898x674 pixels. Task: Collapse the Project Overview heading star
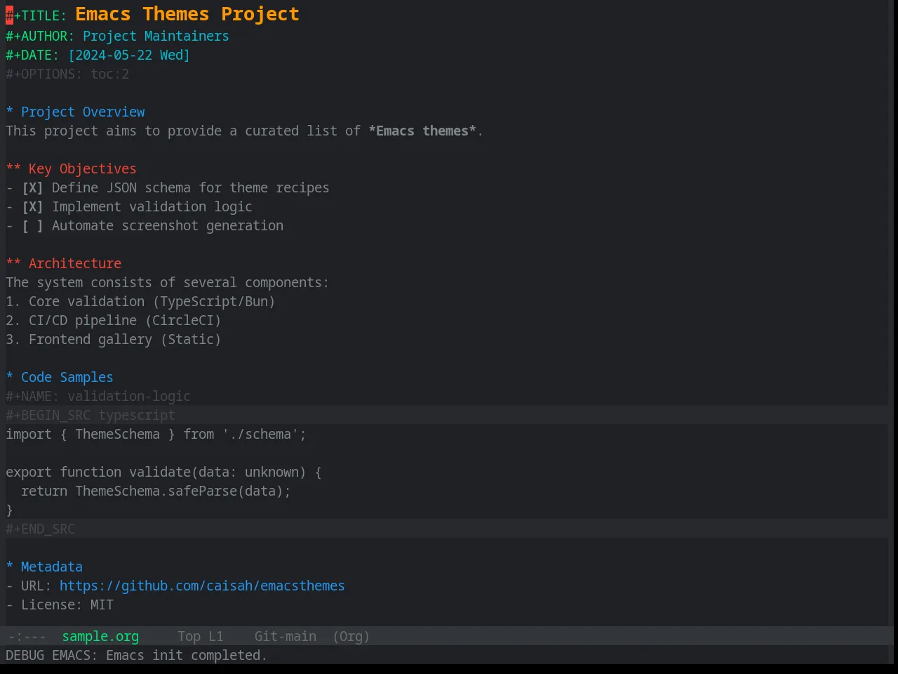[x=10, y=112]
